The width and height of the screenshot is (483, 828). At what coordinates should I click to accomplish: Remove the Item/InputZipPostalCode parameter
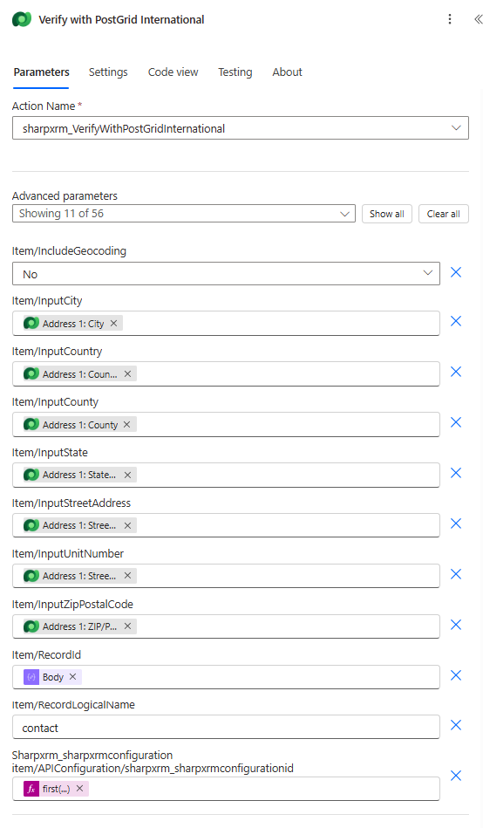point(456,626)
